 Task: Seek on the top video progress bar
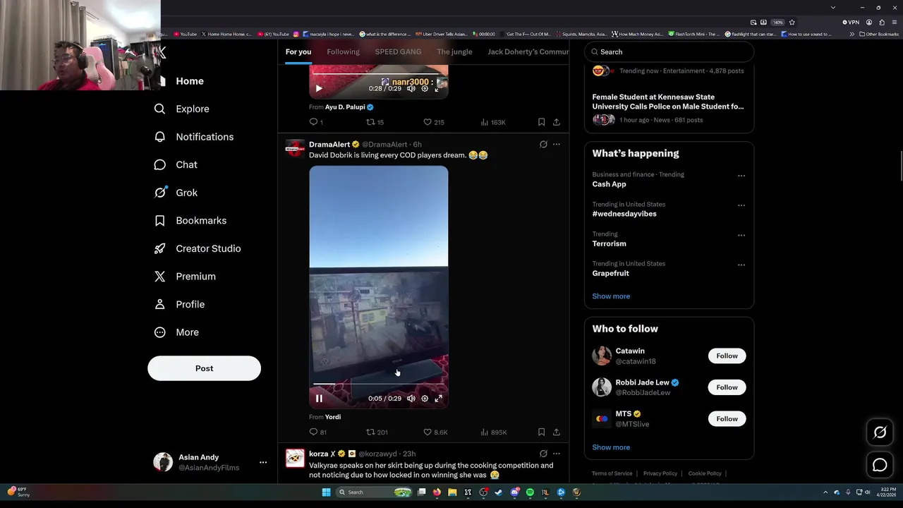[378, 73]
